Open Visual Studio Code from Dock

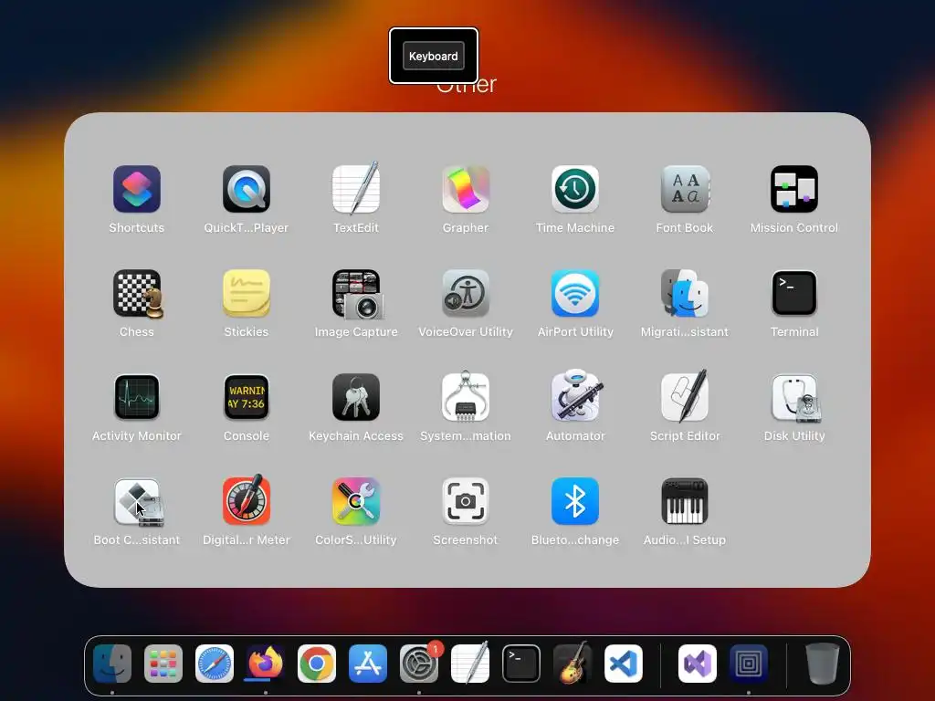(624, 664)
